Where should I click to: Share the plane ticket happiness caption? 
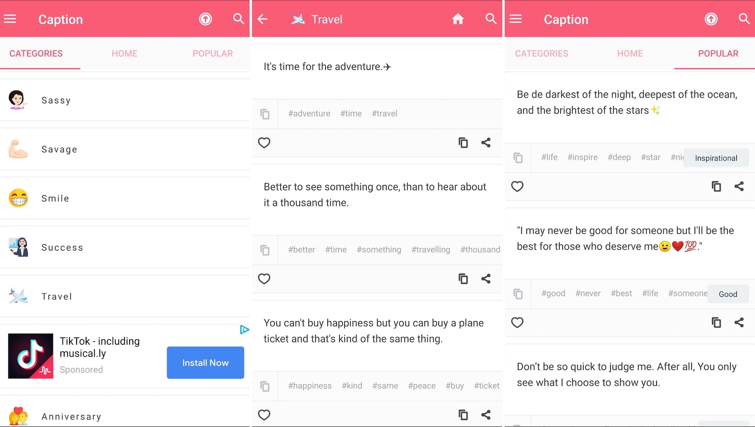click(x=486, y=415)
